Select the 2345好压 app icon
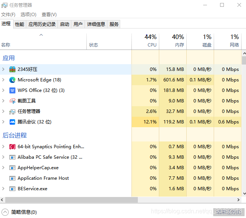Viewport: 246px width, 218px height. point(12,69)
